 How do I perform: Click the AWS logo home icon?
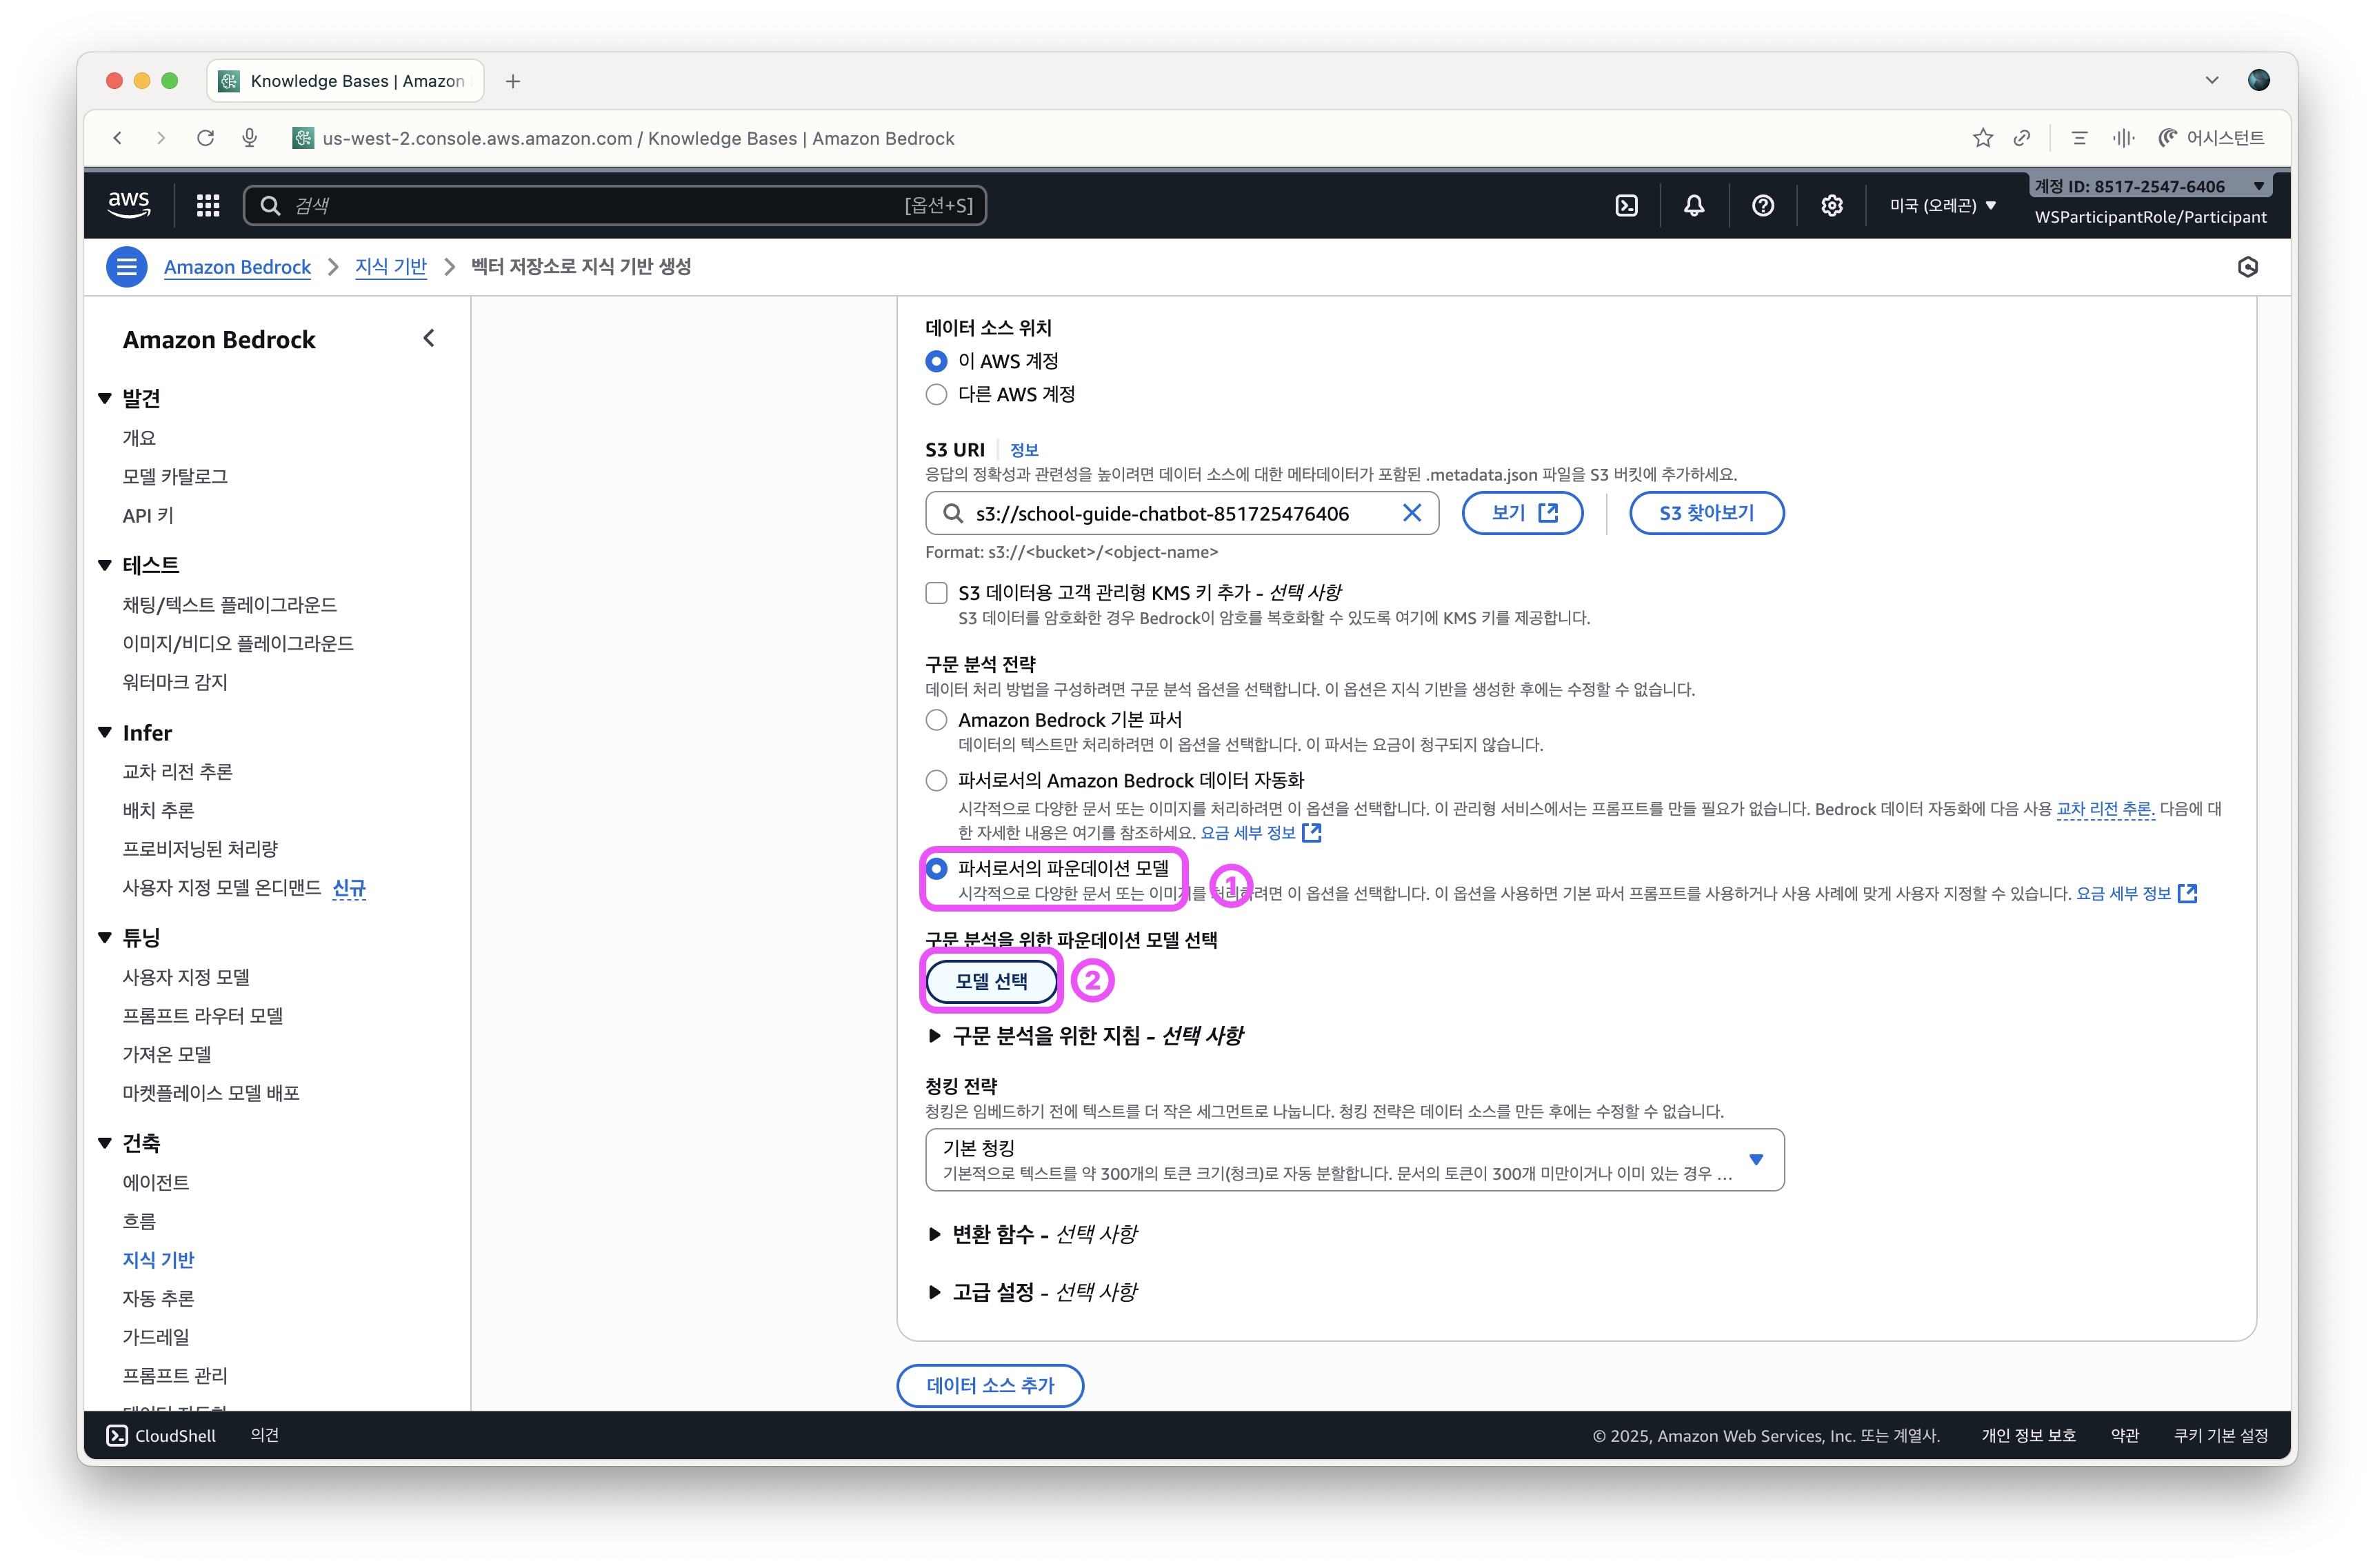[129, 204]
